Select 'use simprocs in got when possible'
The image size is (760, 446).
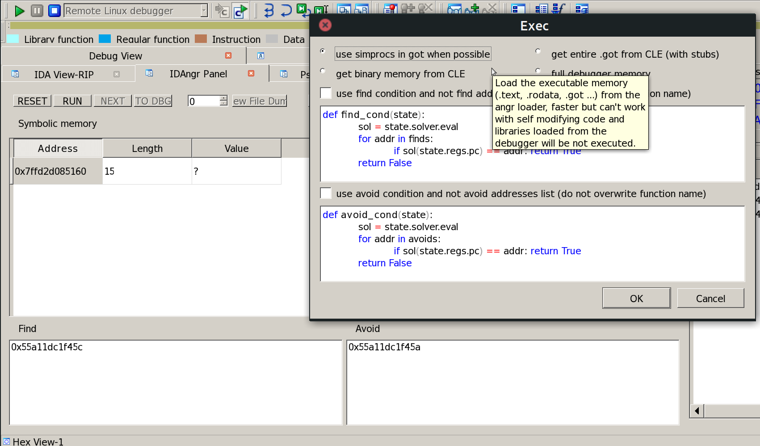click(x=323, y=51)
